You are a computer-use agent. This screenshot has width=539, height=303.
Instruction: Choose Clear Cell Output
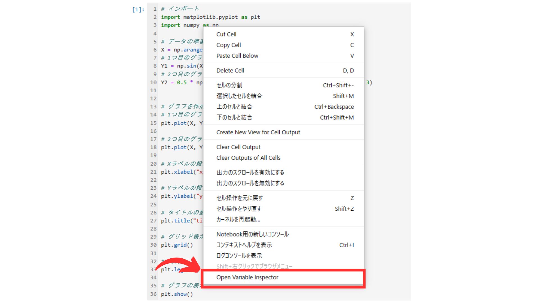click(238, 147)
